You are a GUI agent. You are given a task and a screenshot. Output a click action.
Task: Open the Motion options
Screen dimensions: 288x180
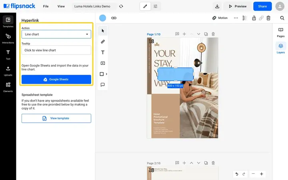click(x=220, y=18)
